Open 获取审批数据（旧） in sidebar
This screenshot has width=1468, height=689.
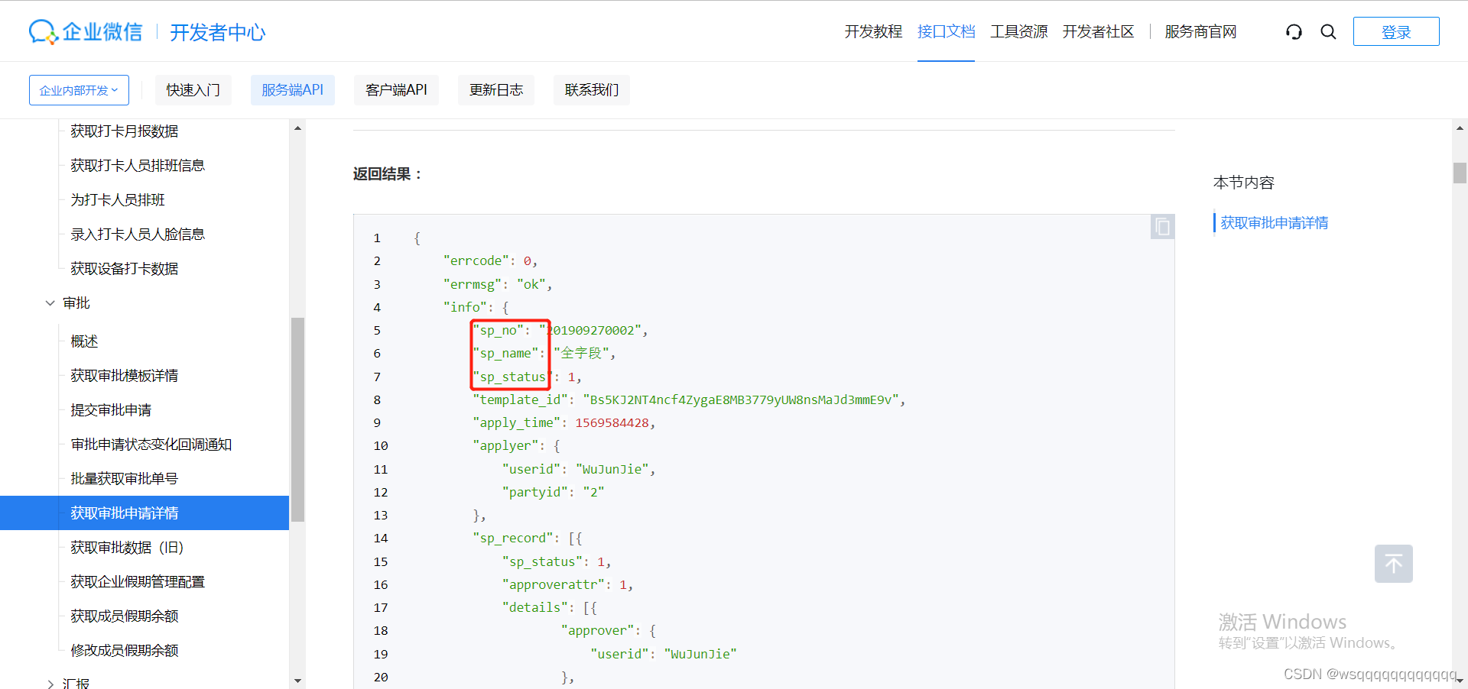click(x=127, y=548)
